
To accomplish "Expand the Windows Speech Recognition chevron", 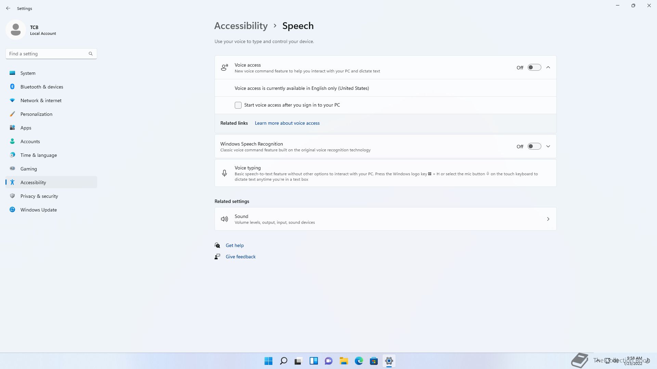I will coord(548,147).
